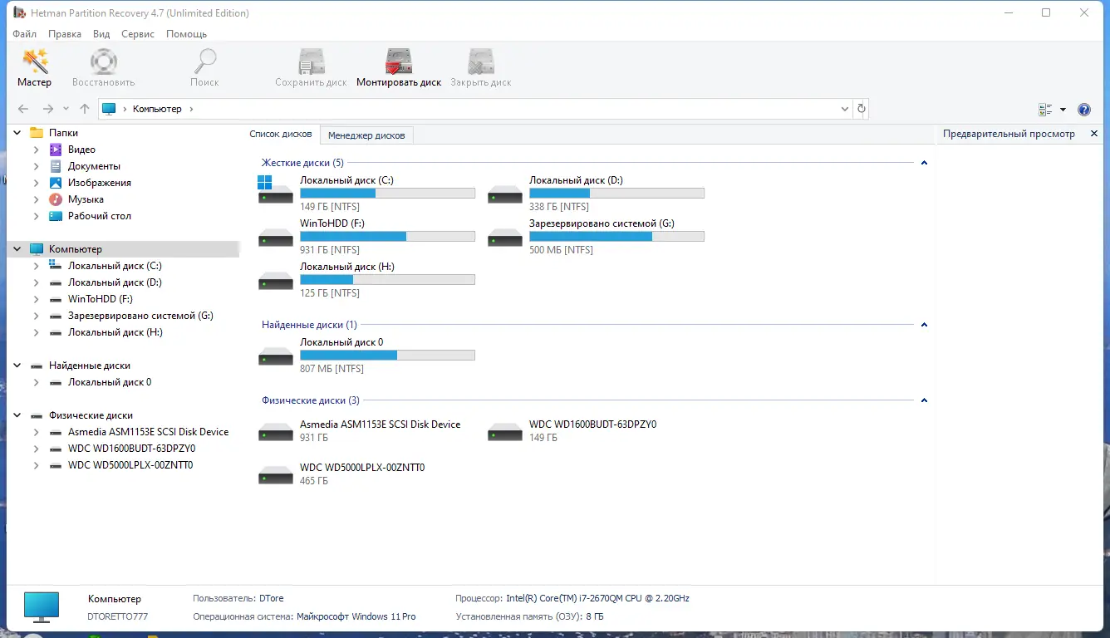
Task: Click the DTORETTO777 computer name text
Action: click(118, 617)
